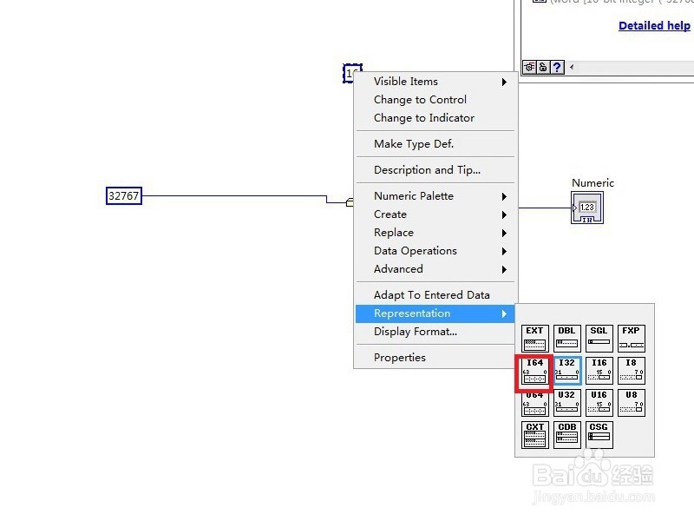This screenshot has width=694, height=521.
Task: Pick the U32 unsigned long representation
Action: coord(567,403)
